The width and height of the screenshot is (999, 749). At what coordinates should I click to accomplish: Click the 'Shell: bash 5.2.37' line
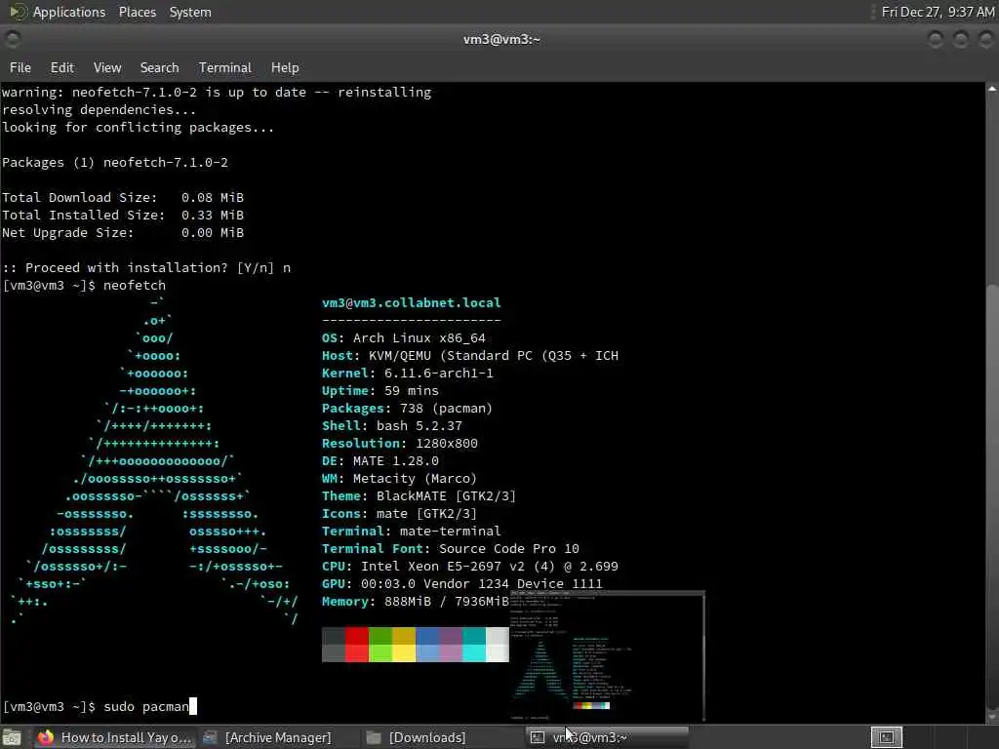pyautogui.click(x=392, y=426)
